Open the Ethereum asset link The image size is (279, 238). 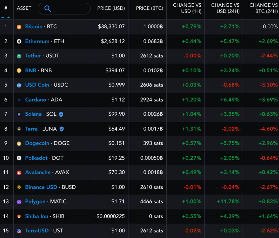[37, 41]
